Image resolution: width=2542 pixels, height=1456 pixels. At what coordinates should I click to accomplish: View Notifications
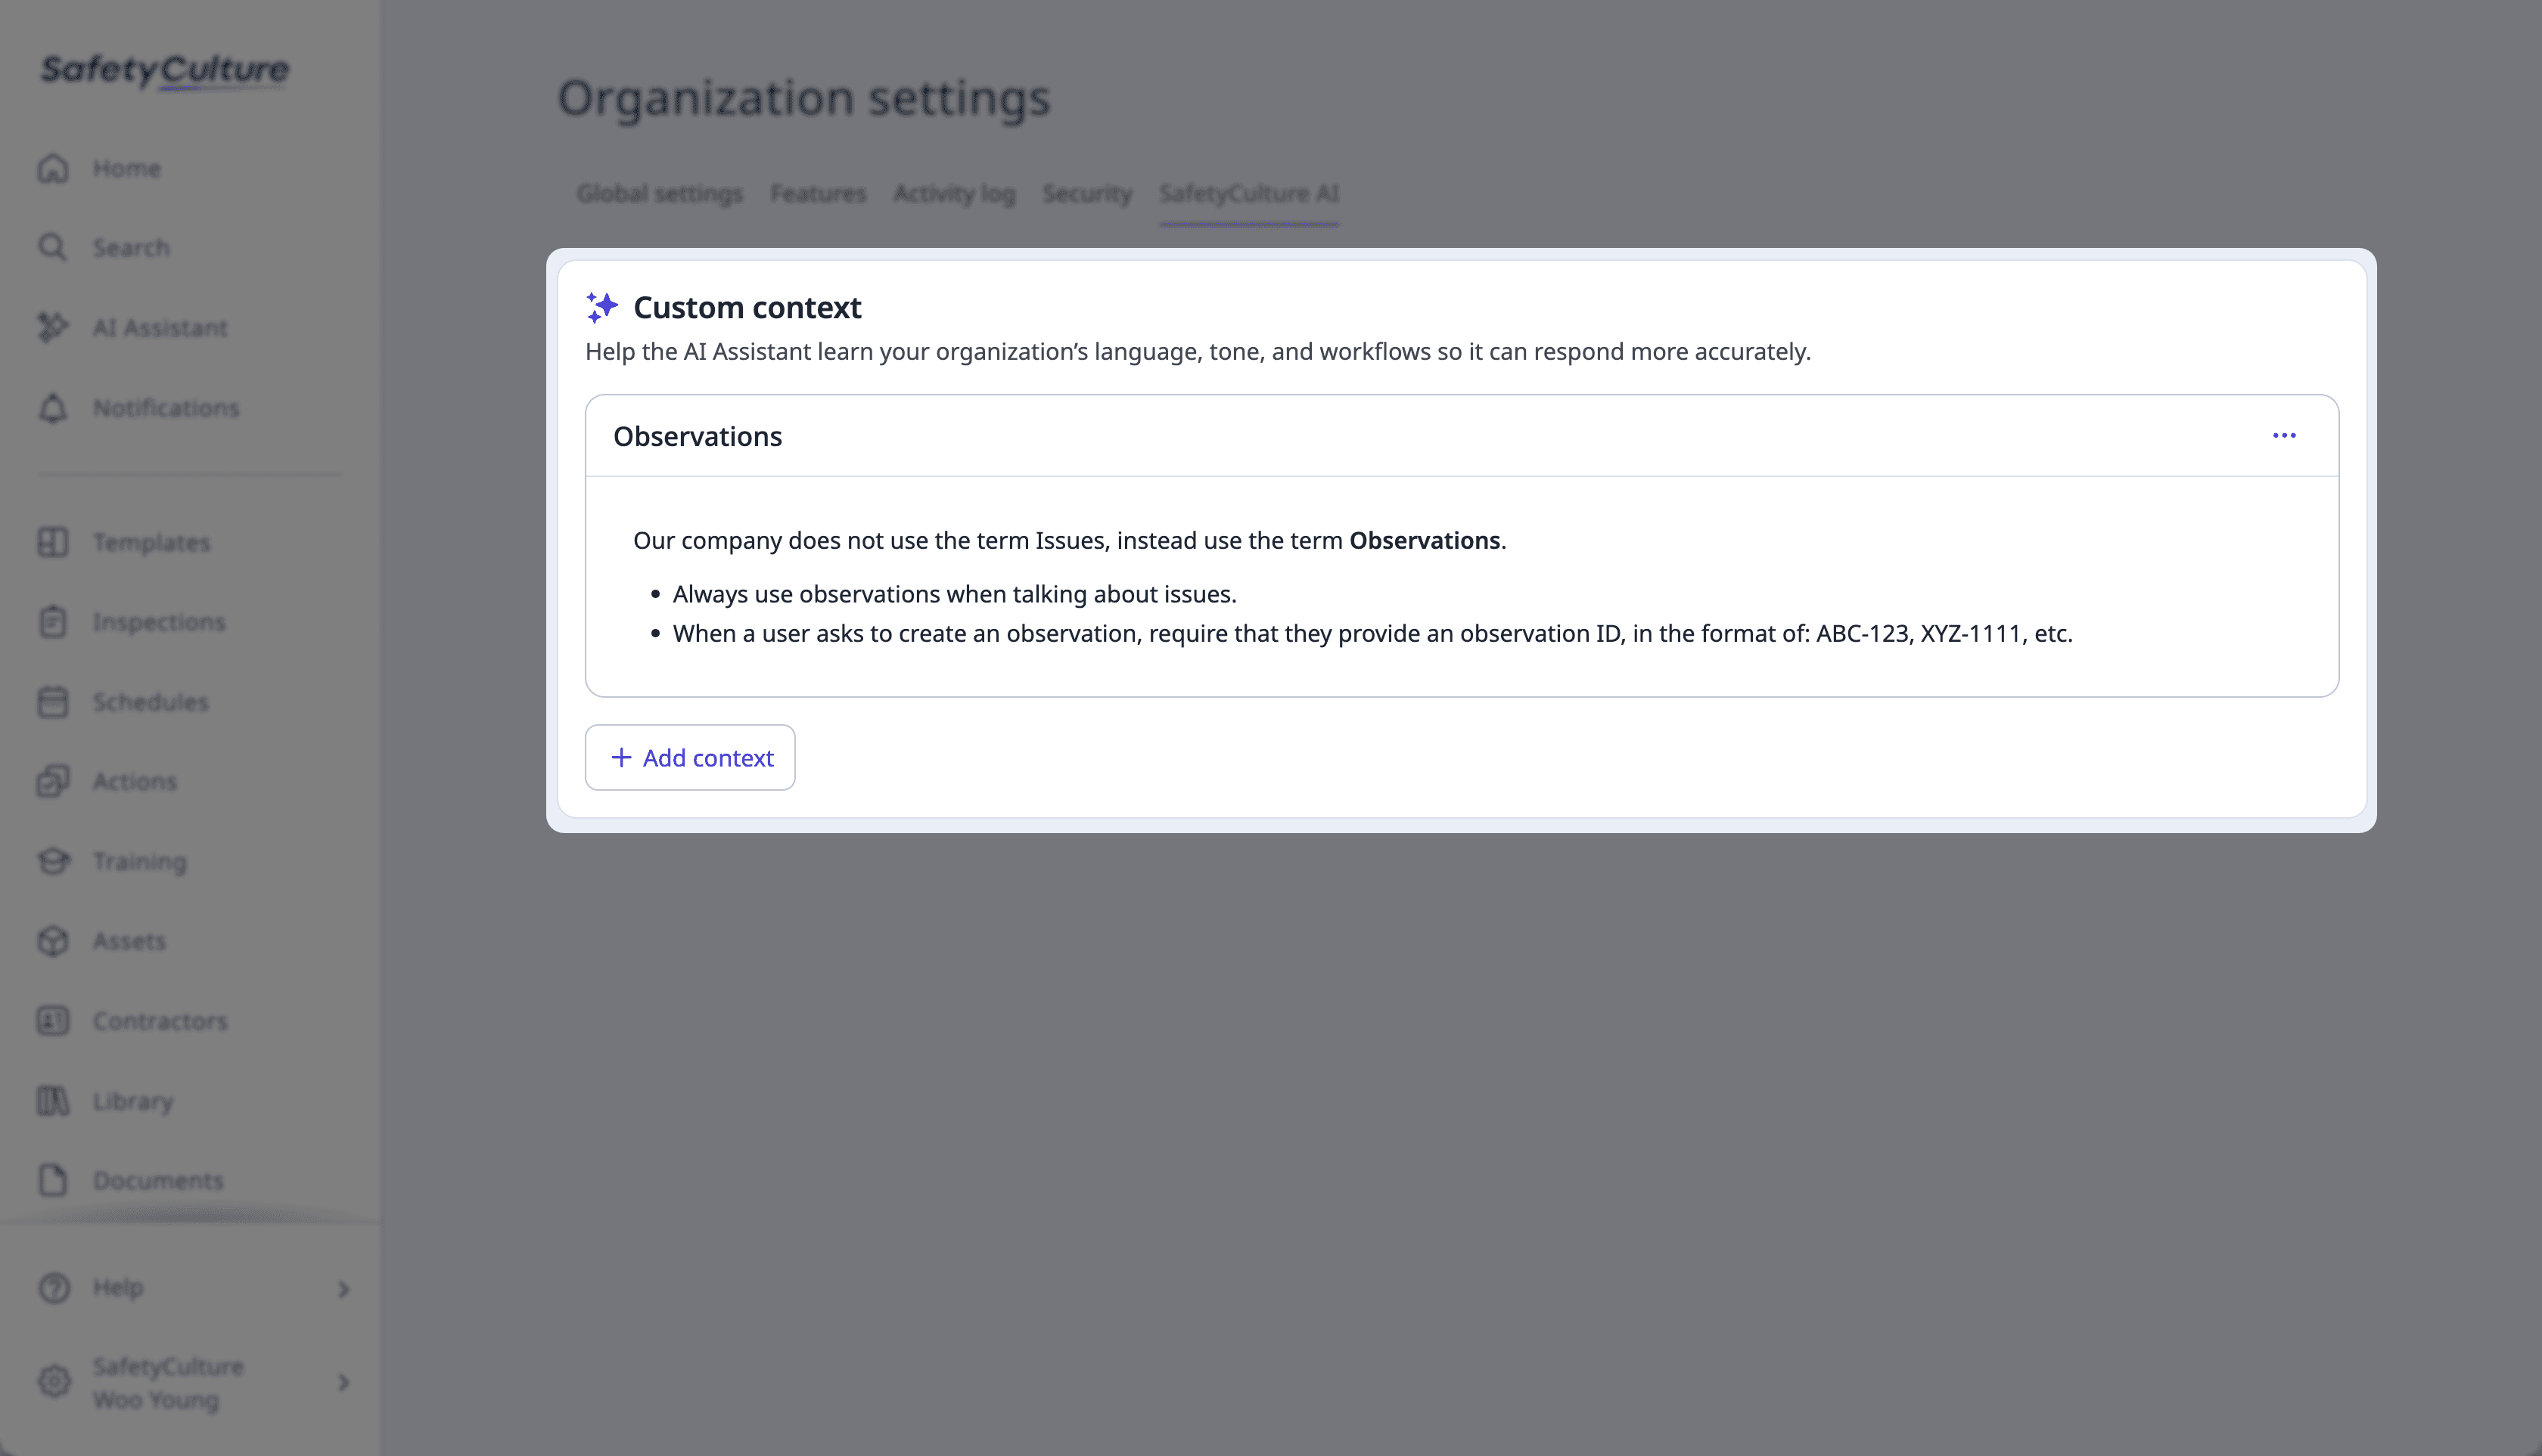coord(165,408)
